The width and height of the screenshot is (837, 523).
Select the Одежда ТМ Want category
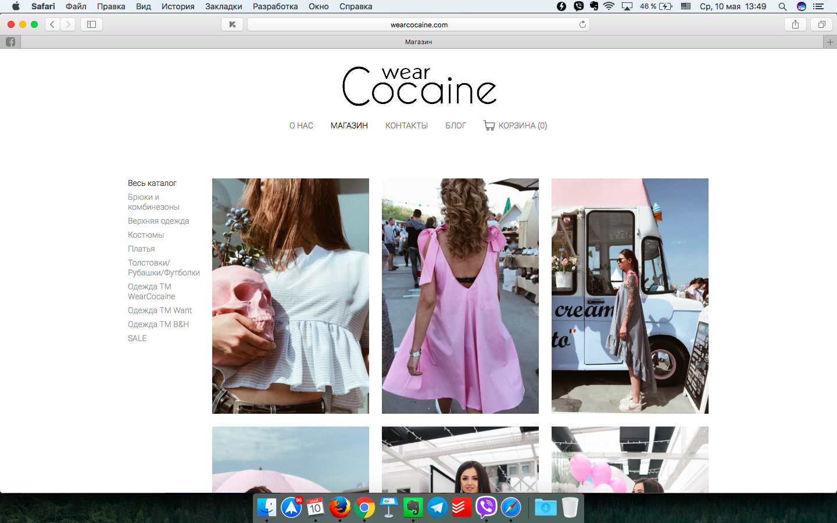pyautogui.click(x=160, y=310)
